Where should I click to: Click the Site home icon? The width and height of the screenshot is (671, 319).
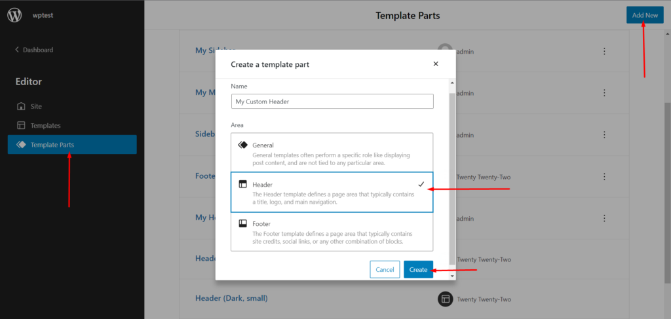point(21,106)
